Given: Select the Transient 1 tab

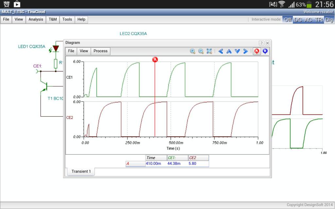Looking at the screenshot, I should (x=81, y=171).
